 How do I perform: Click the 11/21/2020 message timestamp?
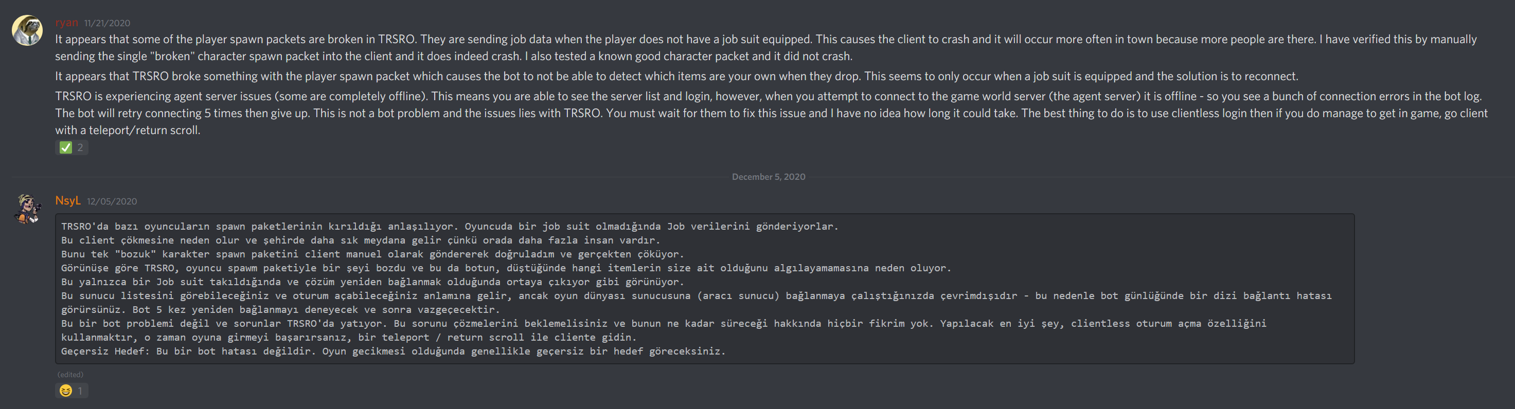coord(107,23)
